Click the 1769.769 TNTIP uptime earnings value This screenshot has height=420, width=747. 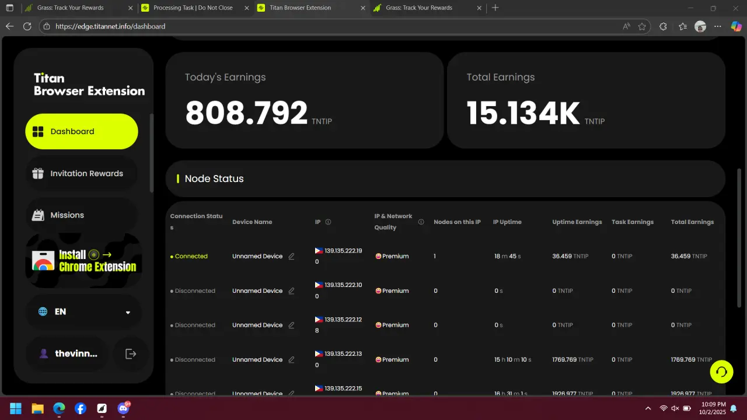573,359
